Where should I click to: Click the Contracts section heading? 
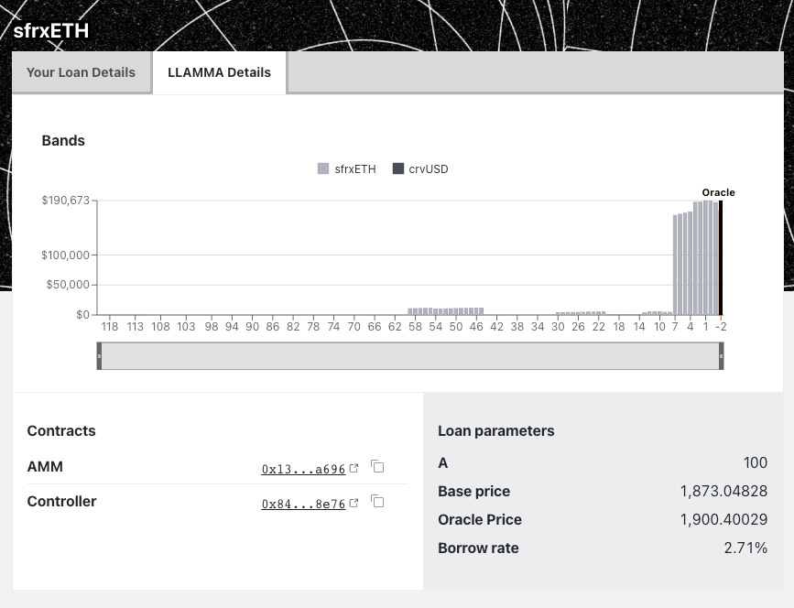tap(61, 430)
